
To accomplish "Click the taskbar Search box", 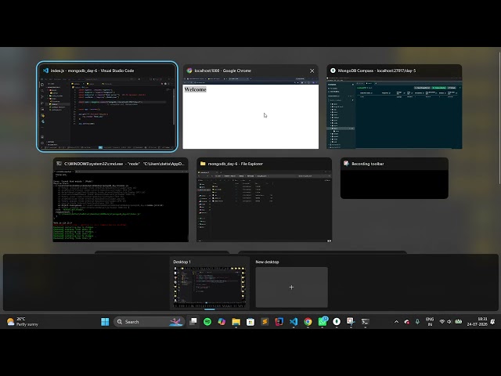I will pyautogui.click(x=150, y=322).
